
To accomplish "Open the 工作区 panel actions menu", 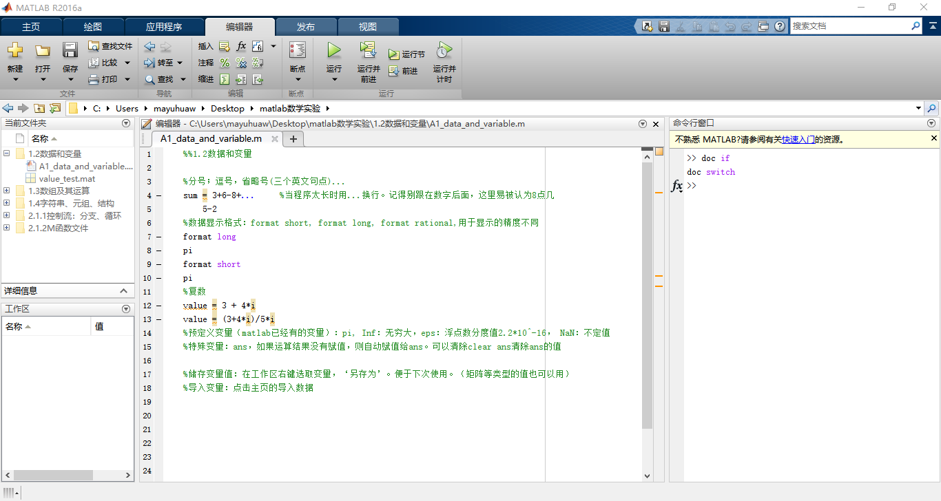I will (x=126, y=309).
